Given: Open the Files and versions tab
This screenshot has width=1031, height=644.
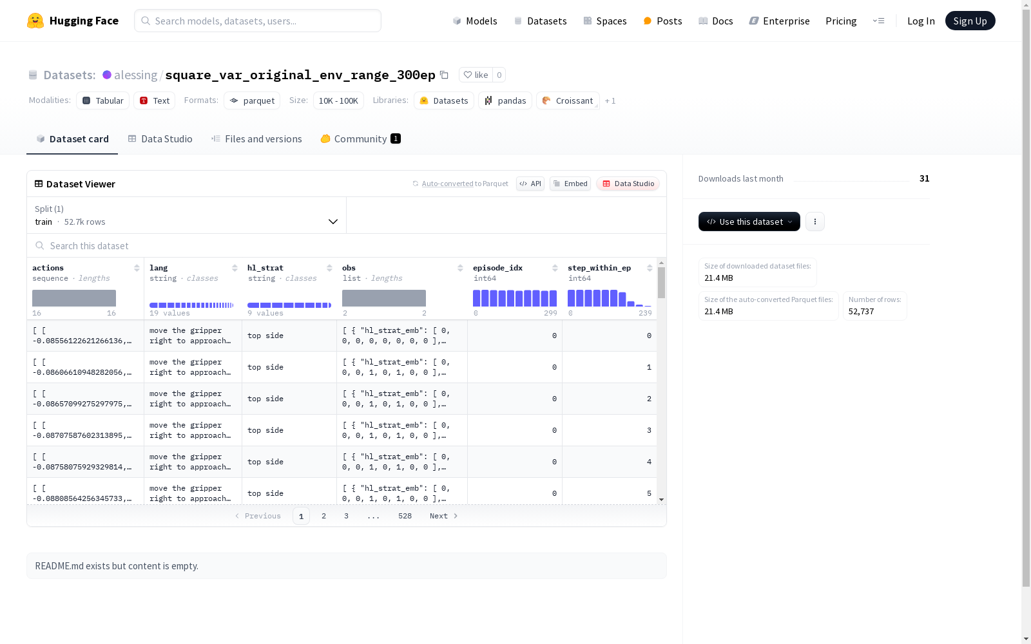Looking at the screenshot, I should point(256,138).
